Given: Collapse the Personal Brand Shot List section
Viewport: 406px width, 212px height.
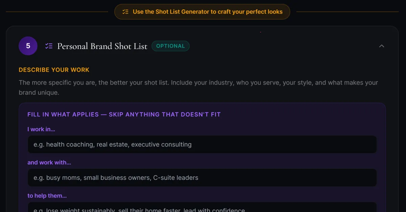Looking at the screenshot, I should (x=382, y=46).
